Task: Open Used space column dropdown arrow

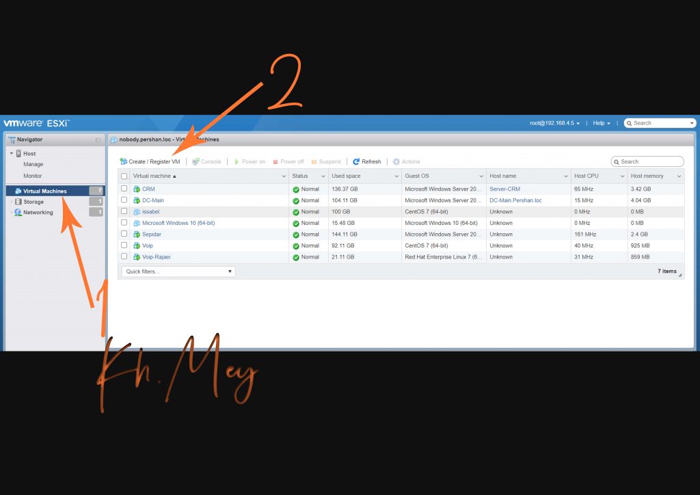Action: tap(396, 176)
